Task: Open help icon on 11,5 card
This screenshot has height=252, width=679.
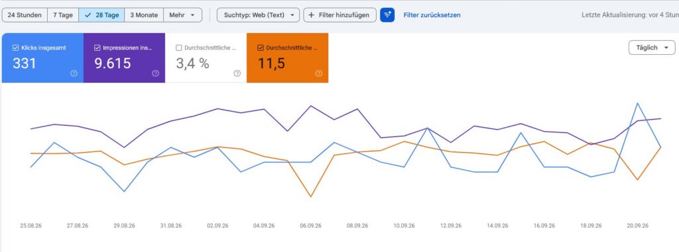Action: coord(319,73)
